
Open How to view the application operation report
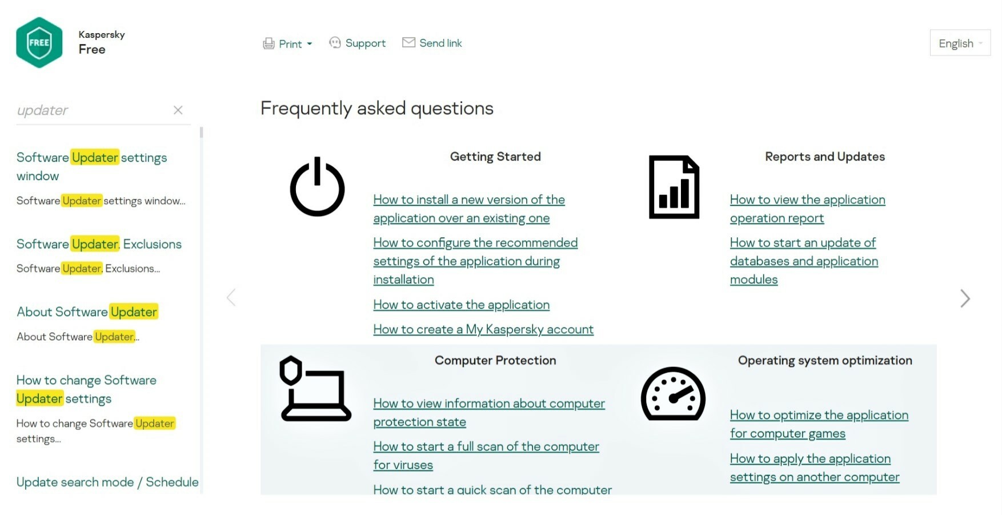pos(807,209)
